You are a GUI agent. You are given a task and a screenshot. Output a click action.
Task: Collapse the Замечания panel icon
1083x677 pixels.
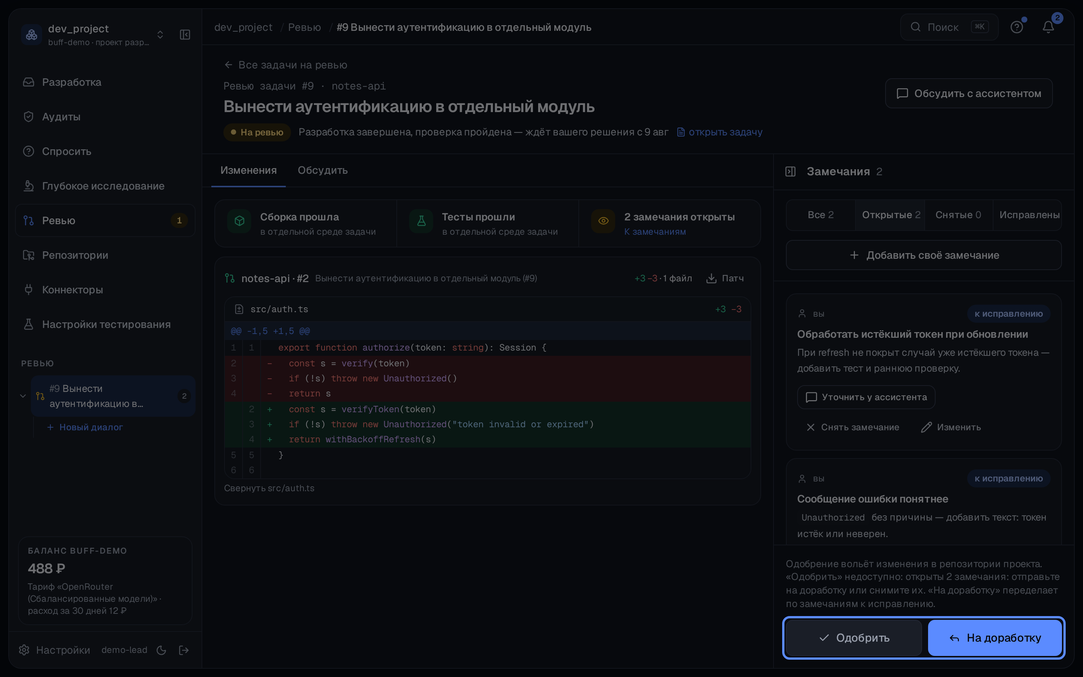point(790,172)
